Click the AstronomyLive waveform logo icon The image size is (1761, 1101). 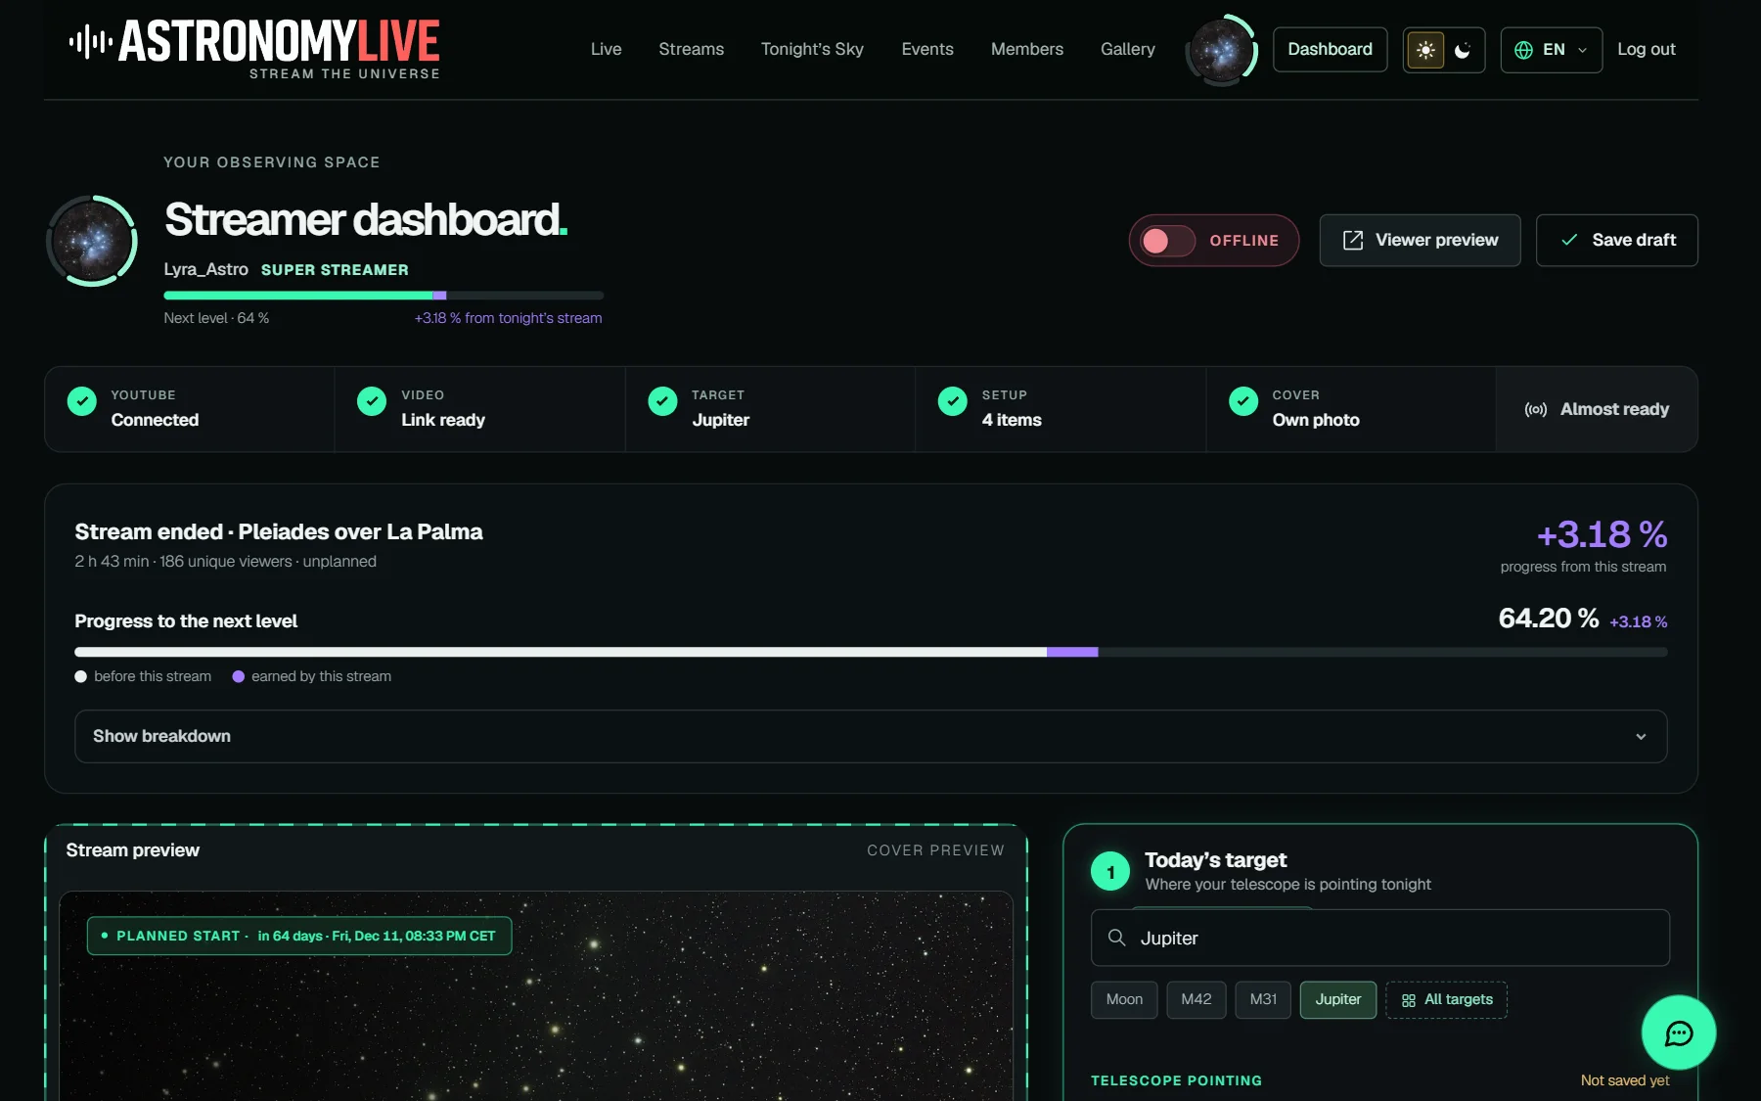pyautogui.click(x=90, y=41)
